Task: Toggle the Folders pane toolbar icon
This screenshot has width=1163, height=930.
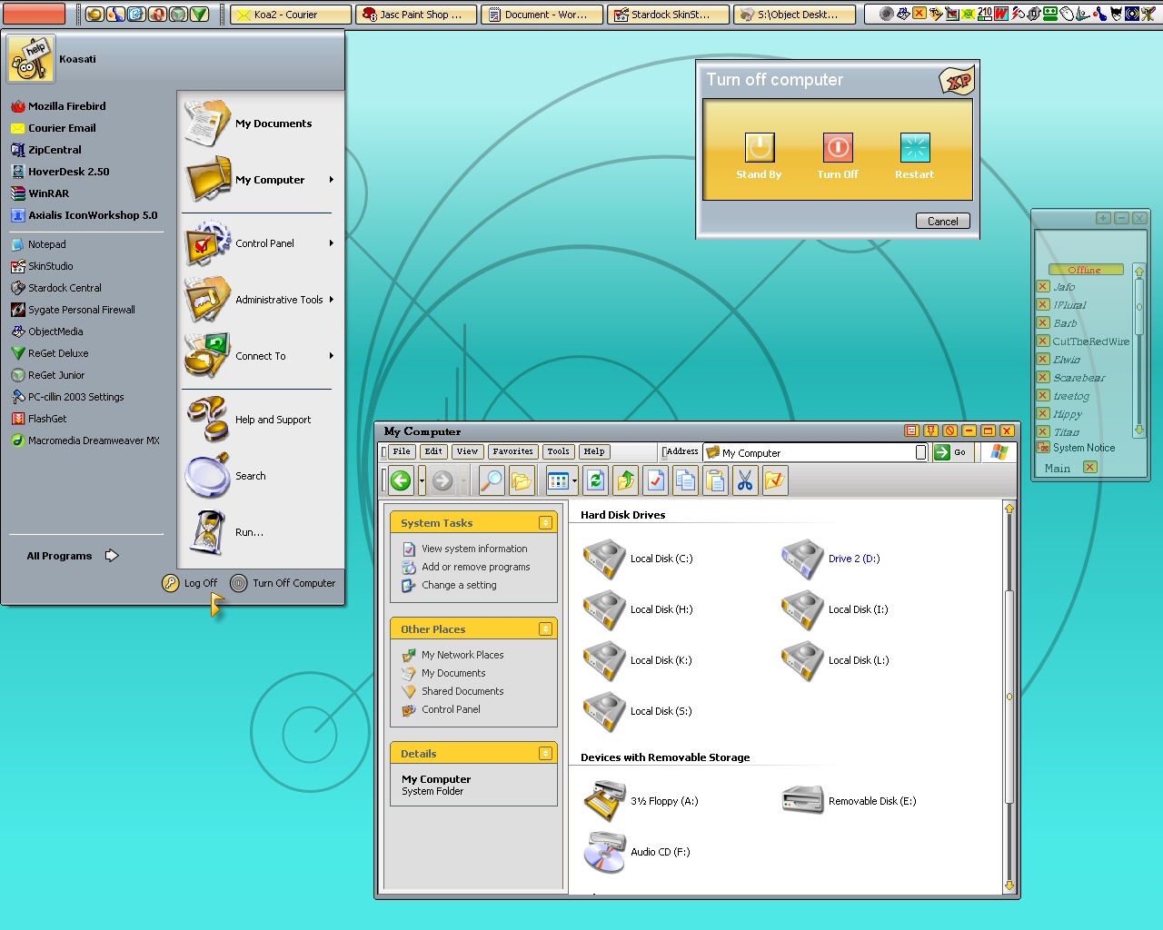Action: click(522, 480)
